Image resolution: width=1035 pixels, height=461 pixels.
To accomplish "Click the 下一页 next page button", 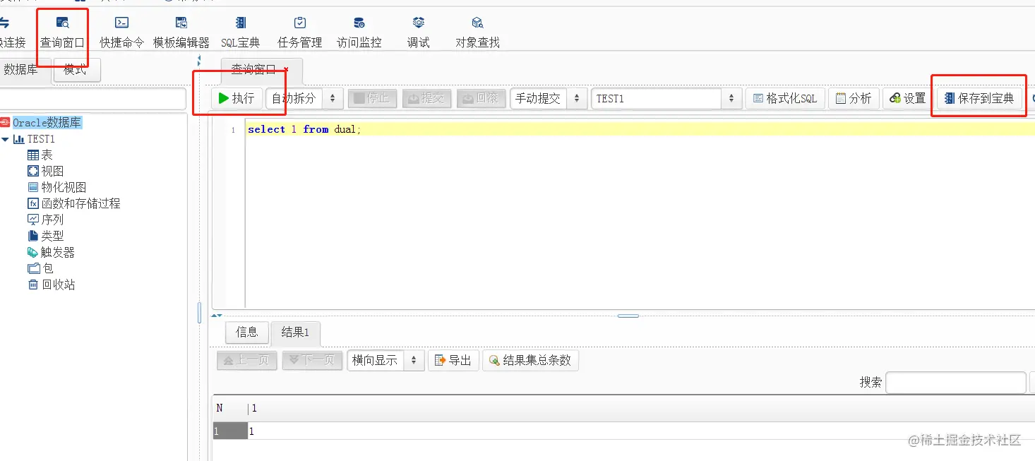I will click(313, 360).
